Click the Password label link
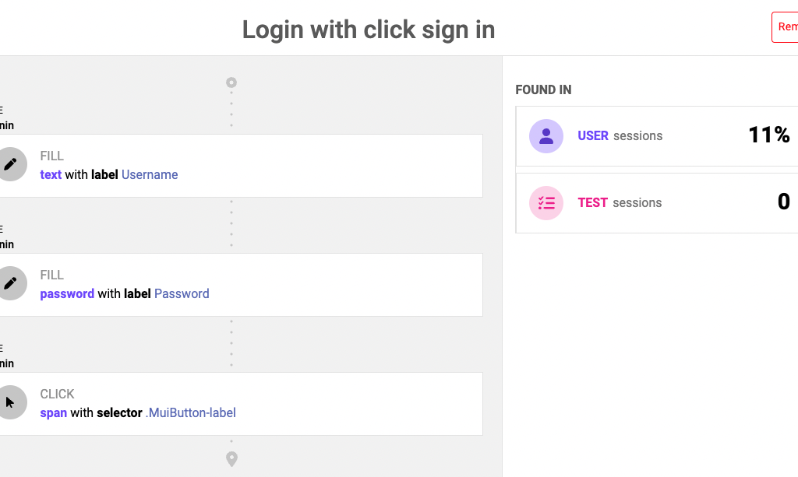Image resolution: width=798 pixels, height=477 pixels. 182,293
